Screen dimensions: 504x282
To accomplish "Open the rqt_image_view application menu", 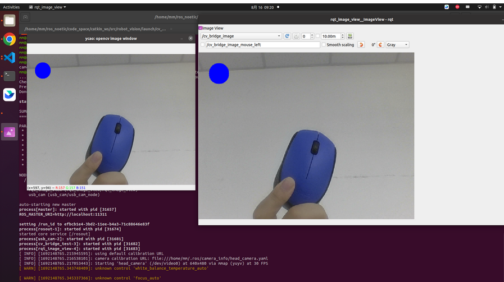I will [x=48, y=7].
